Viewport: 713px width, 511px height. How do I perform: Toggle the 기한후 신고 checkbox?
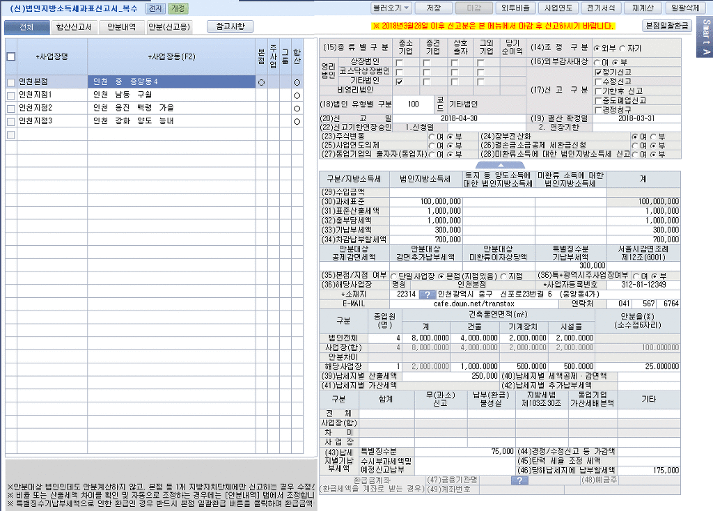[598, 91]
